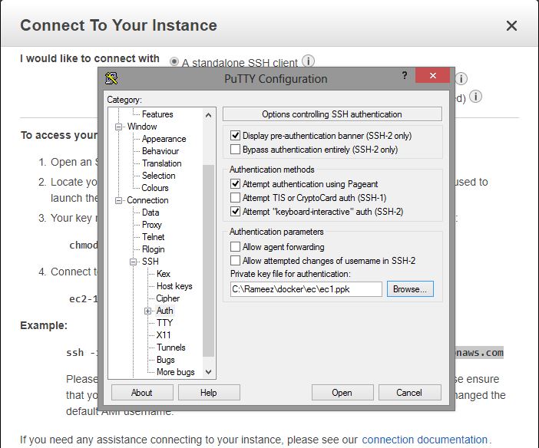539x448 pixels.
Task: Select Proxy under Connection
Action: click(151, 225)
